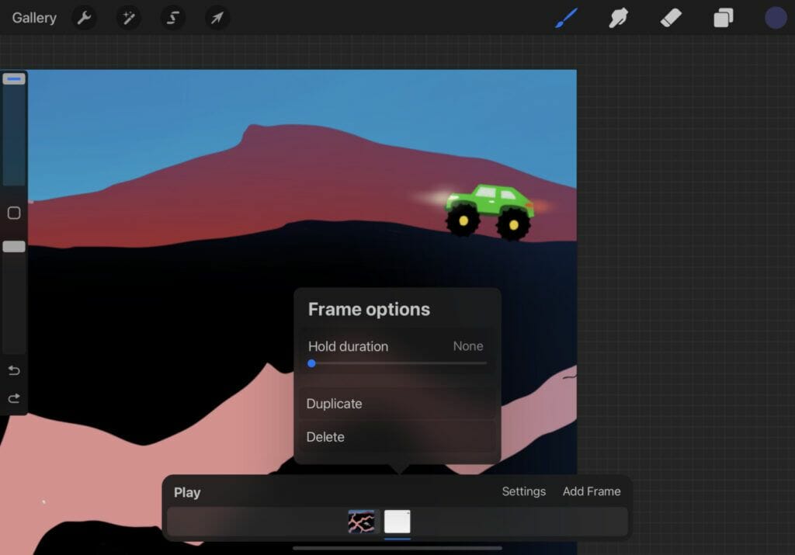Select the Eraser tool
This screenshot has width=795, height=555.
point(671,18)
